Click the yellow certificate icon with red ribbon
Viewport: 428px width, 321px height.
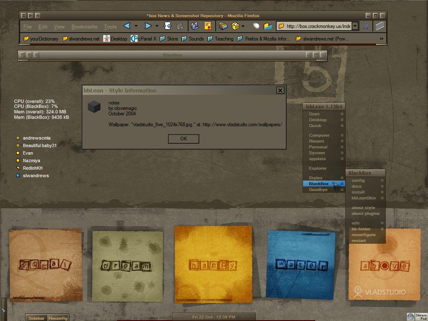[x=208, y=26]
